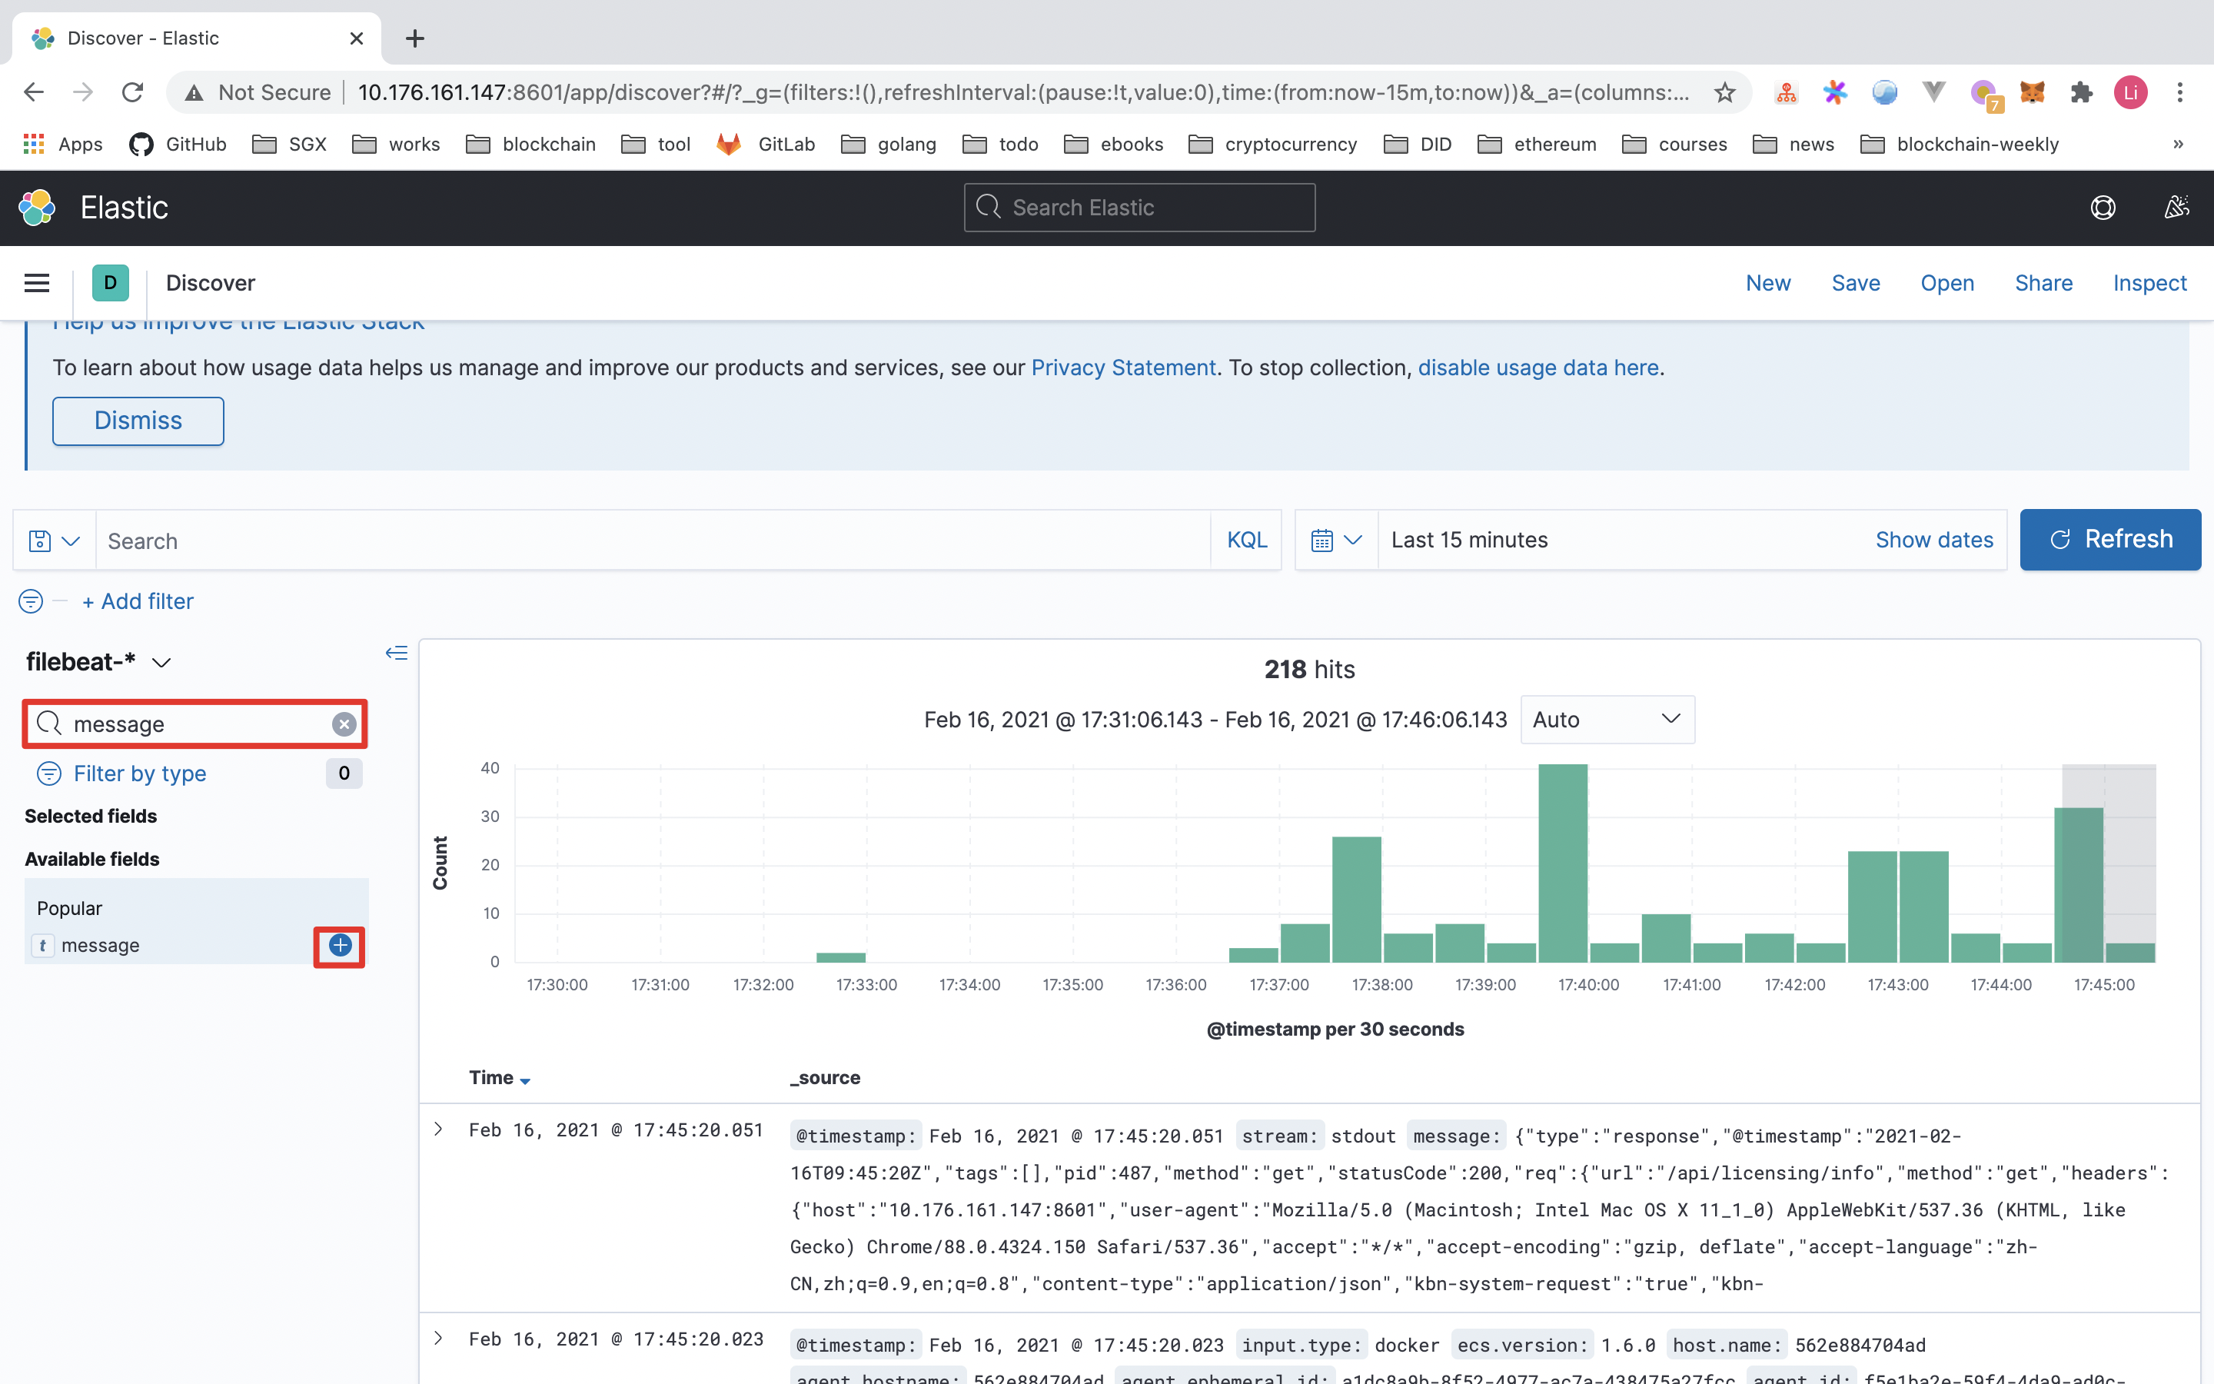Focus the KQL query Search bar
This screenshot has height=1384, width=2214.
click(x=653, y=541)
